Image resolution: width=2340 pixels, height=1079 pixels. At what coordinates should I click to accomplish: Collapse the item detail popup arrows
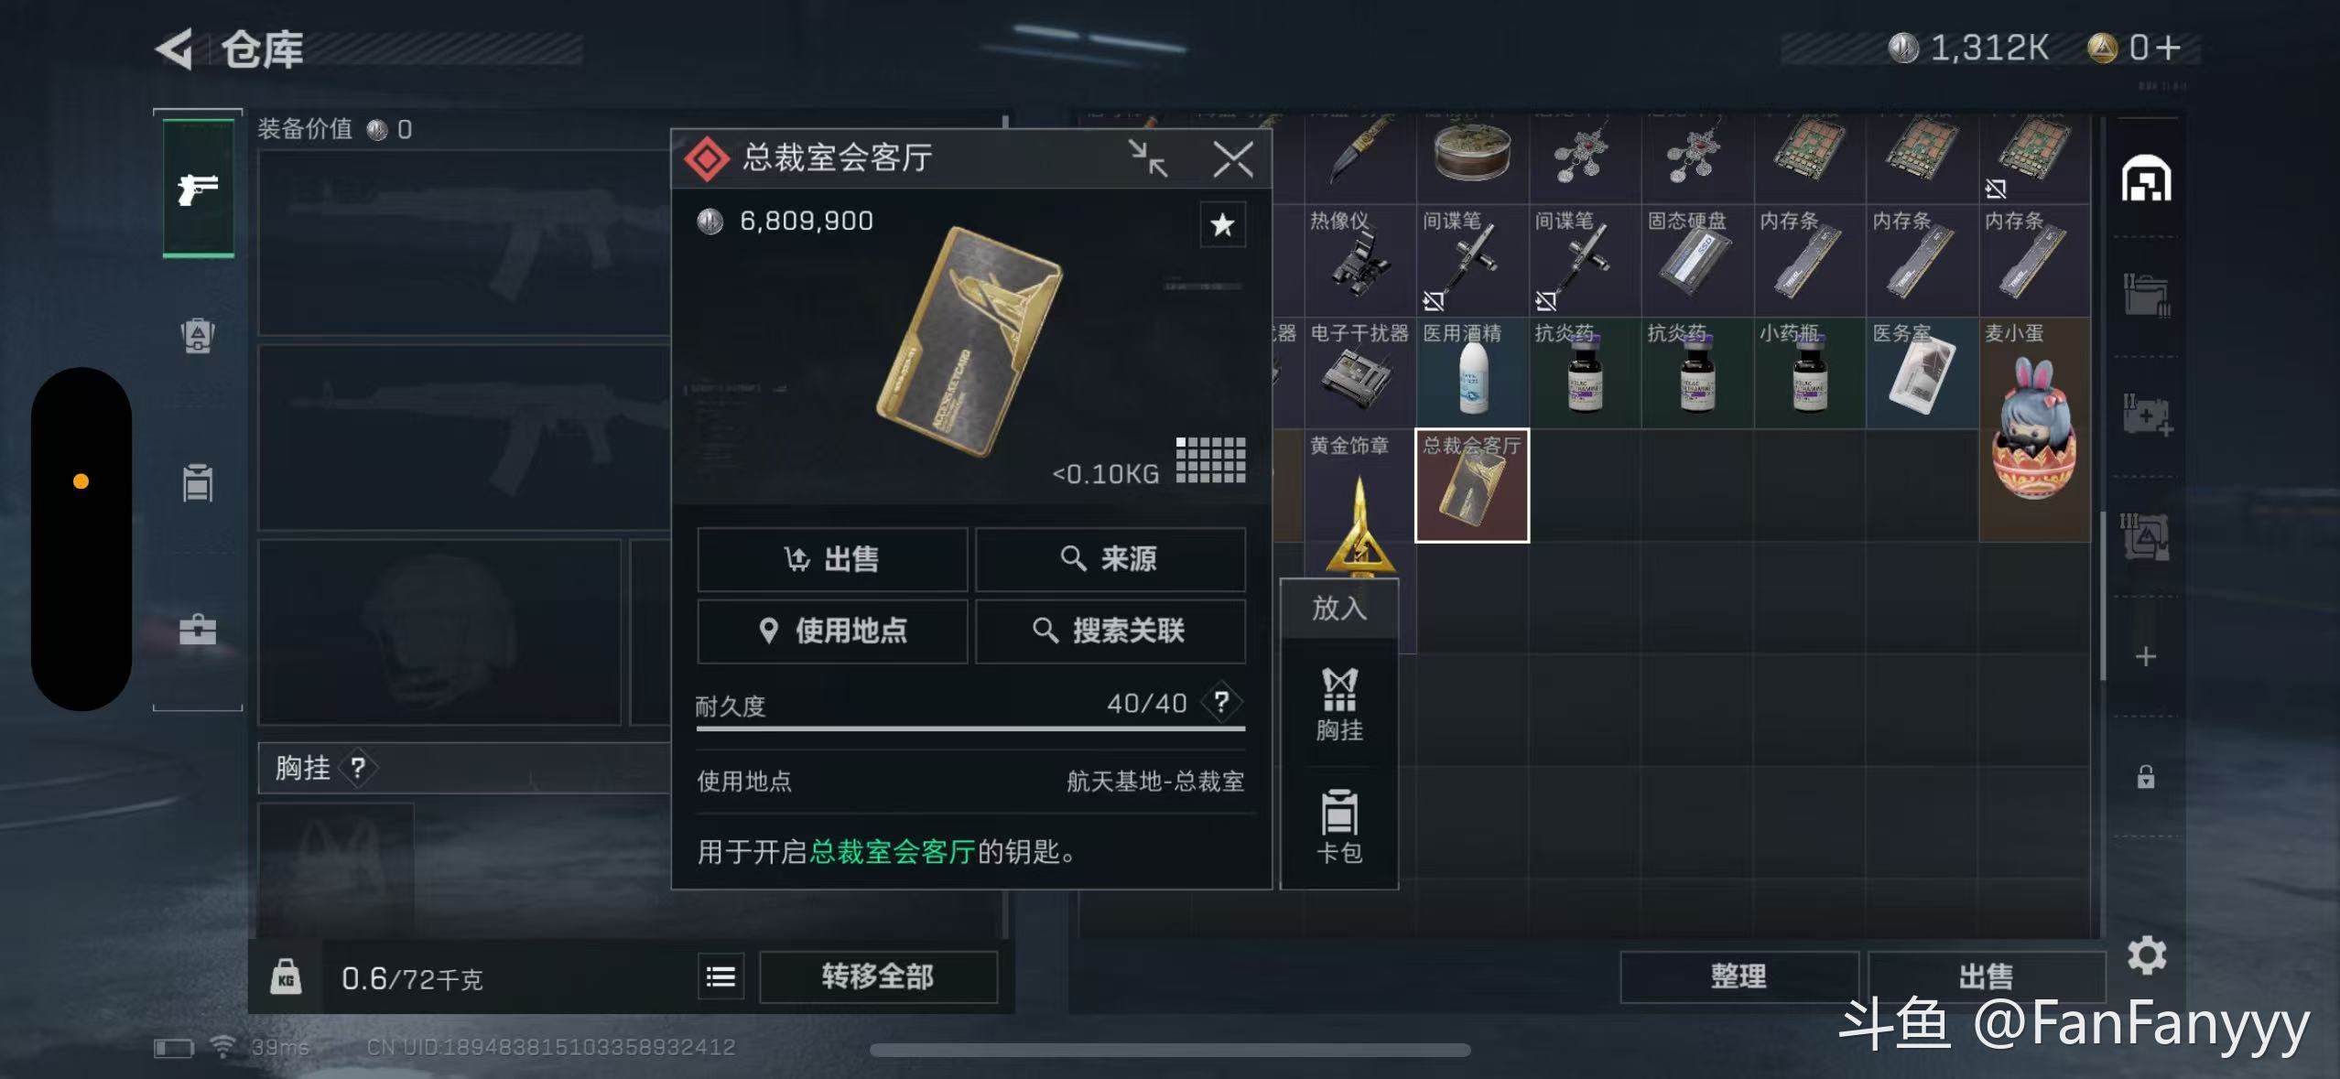pyautogui.click(x=1147, y=158)
